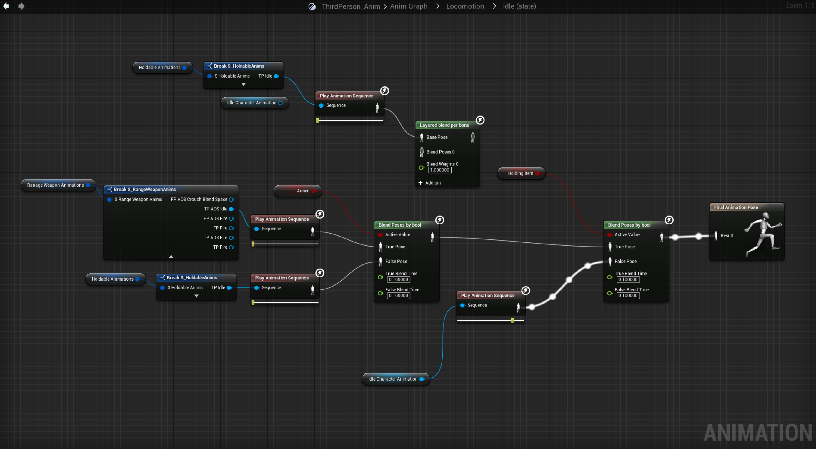Click the back navigation arrow
This screenshot has width=816, height=449.
point(6,6)
